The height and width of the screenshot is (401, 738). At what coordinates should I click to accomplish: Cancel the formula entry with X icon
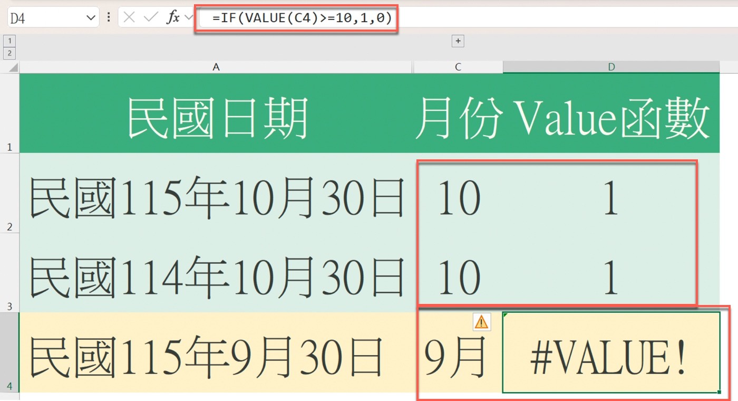[x=129, y=18]
